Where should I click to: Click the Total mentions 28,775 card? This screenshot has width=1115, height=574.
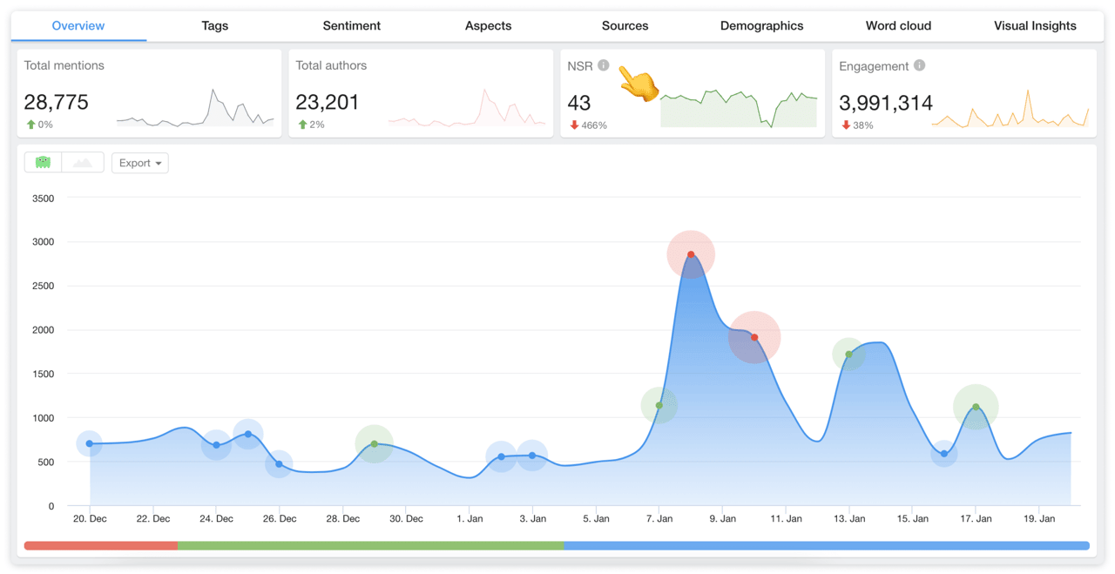(x=148, y=92)
